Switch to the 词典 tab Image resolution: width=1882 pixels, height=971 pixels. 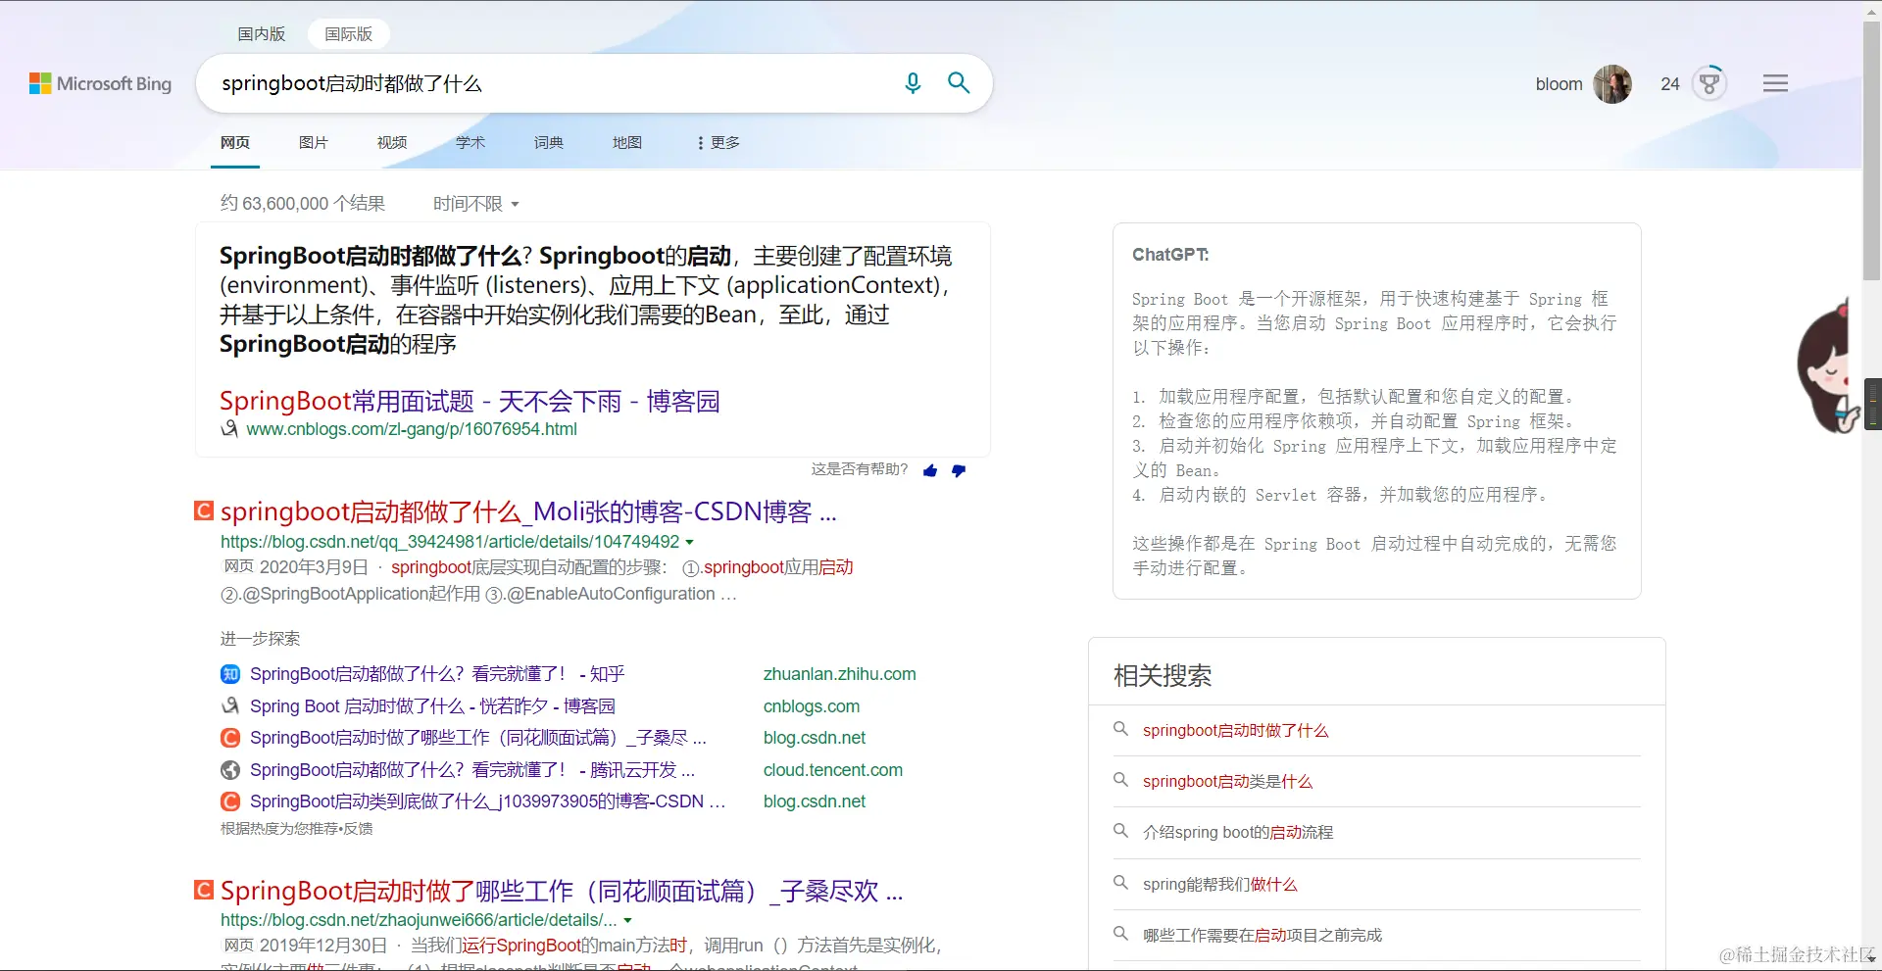click(x=549, y=143)
